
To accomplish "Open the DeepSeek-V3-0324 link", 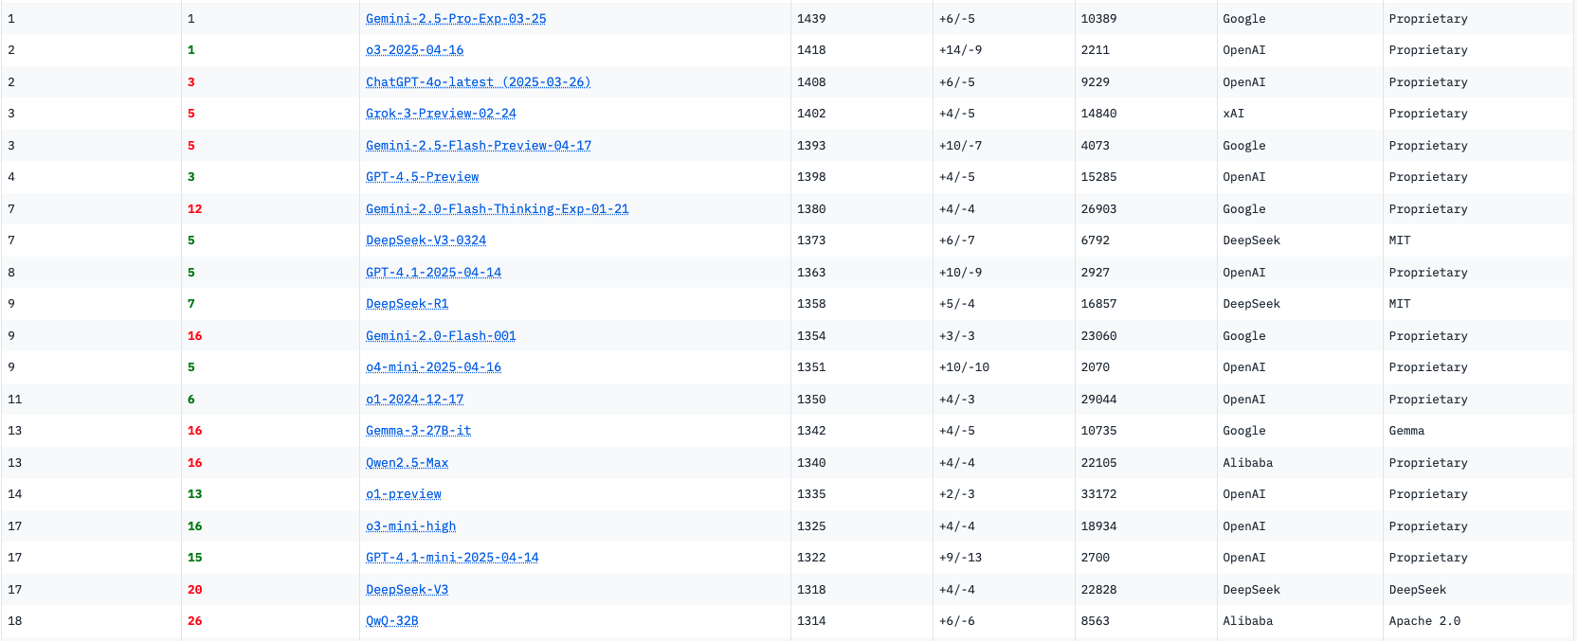I will [x=426, y=240].
